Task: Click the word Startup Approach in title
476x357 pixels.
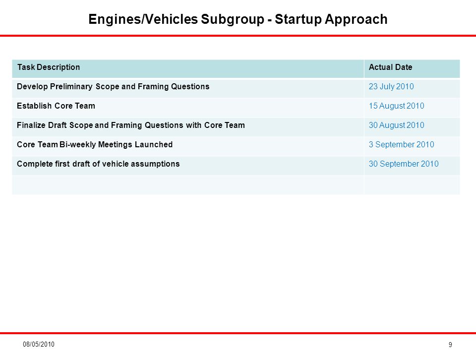Action: coord(331,19)
